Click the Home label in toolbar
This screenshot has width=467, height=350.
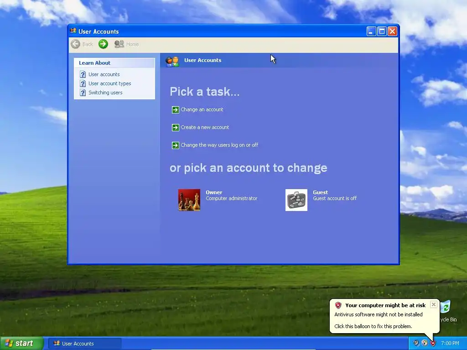pos(133,44)
